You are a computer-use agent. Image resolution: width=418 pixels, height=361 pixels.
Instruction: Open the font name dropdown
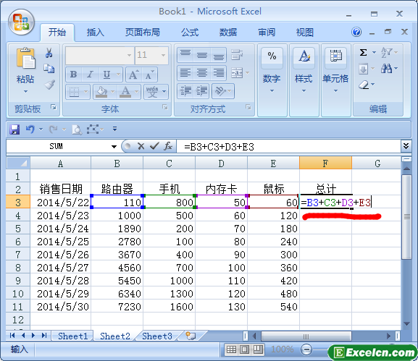coord(129,56)
